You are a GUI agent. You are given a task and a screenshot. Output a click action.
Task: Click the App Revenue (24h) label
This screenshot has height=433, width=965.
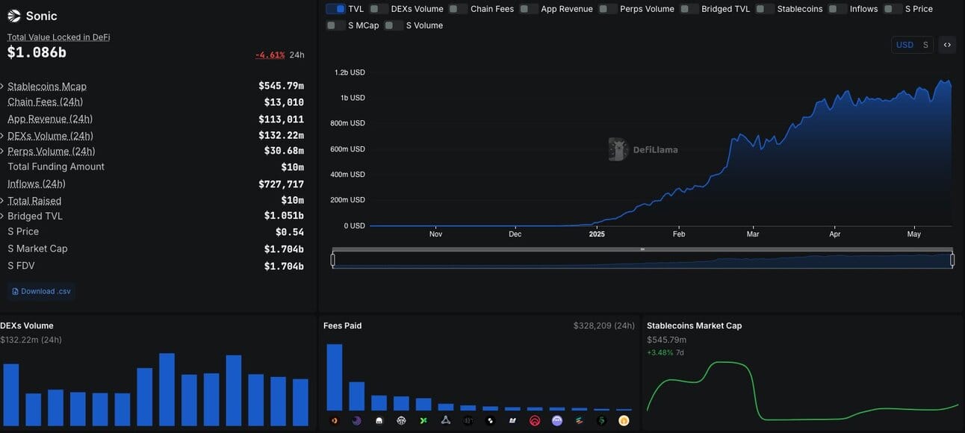[x=50, y=119]
